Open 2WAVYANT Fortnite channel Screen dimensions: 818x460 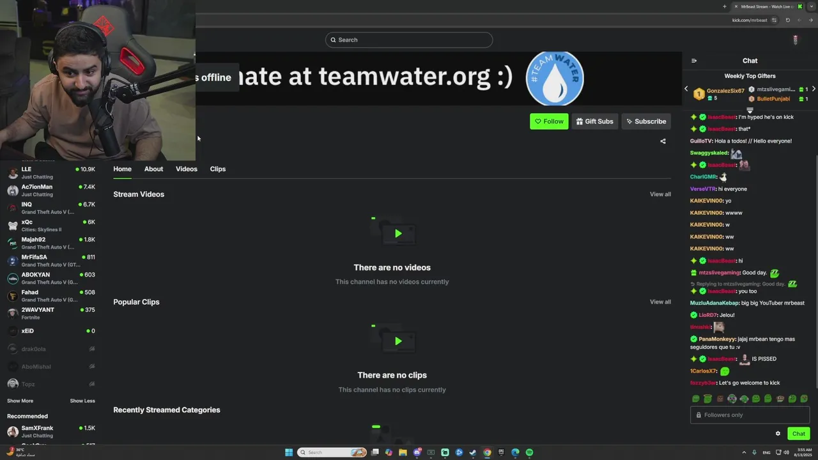click(x=51, y=313)
